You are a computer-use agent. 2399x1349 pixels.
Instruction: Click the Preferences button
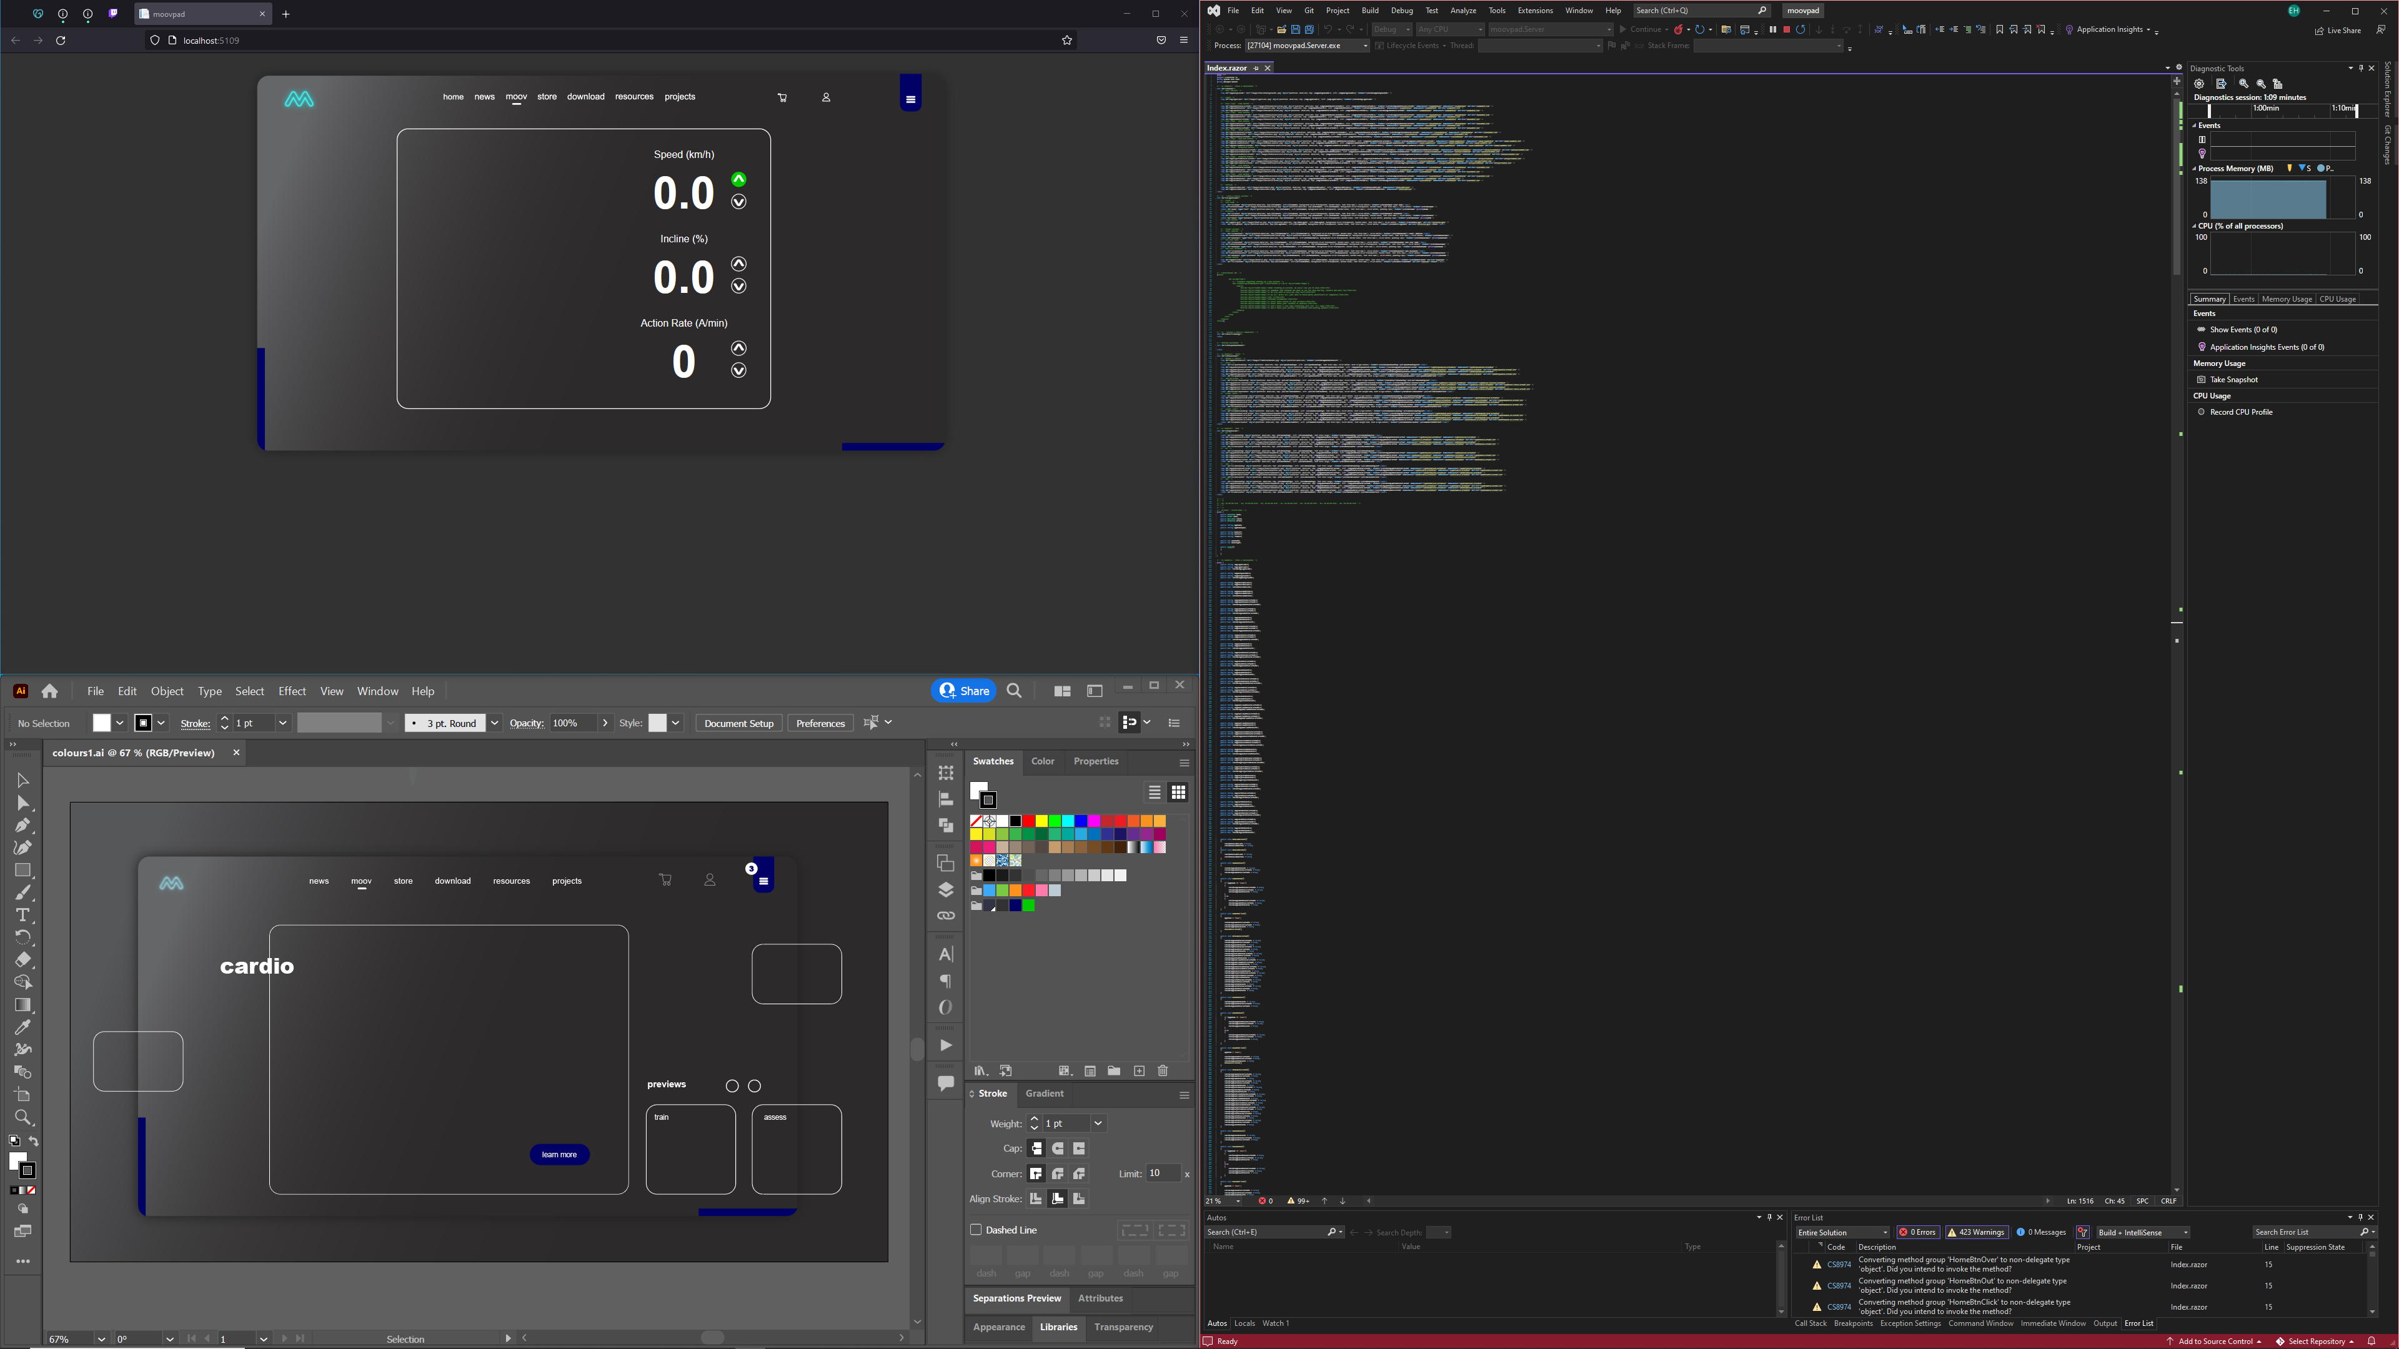point(820,723)
